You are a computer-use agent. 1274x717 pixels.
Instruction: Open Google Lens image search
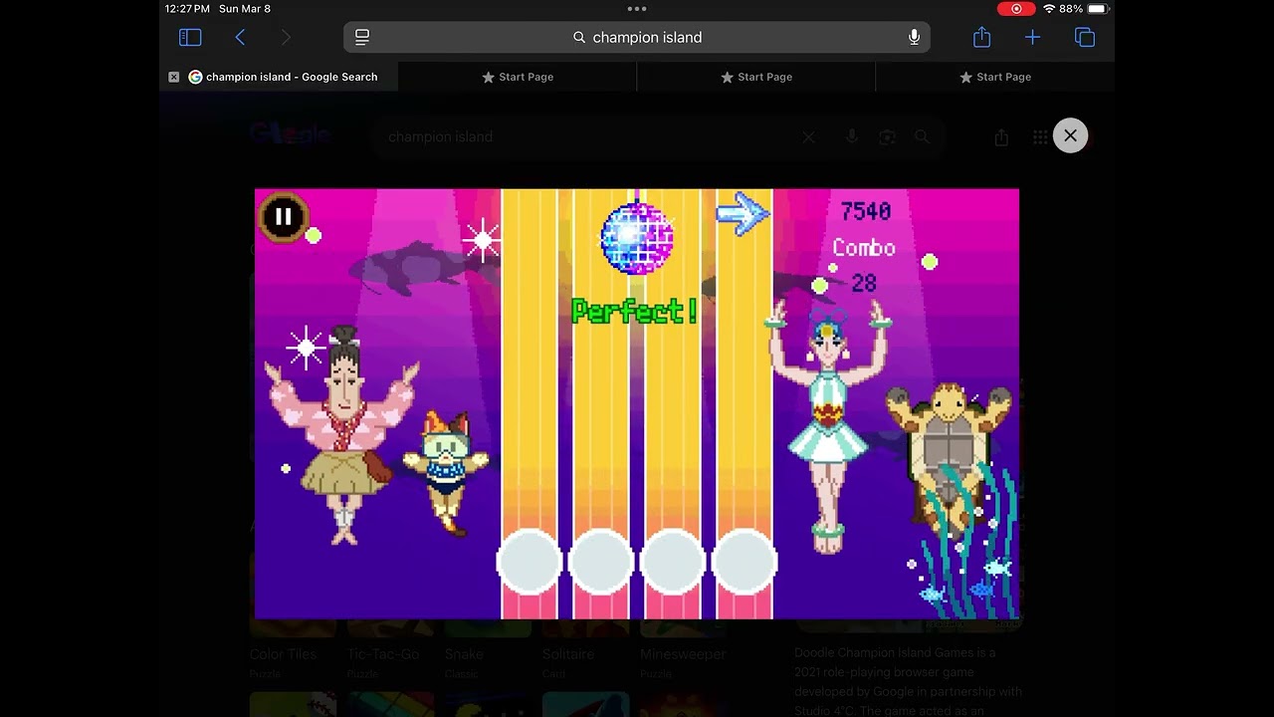pos(887,137)
